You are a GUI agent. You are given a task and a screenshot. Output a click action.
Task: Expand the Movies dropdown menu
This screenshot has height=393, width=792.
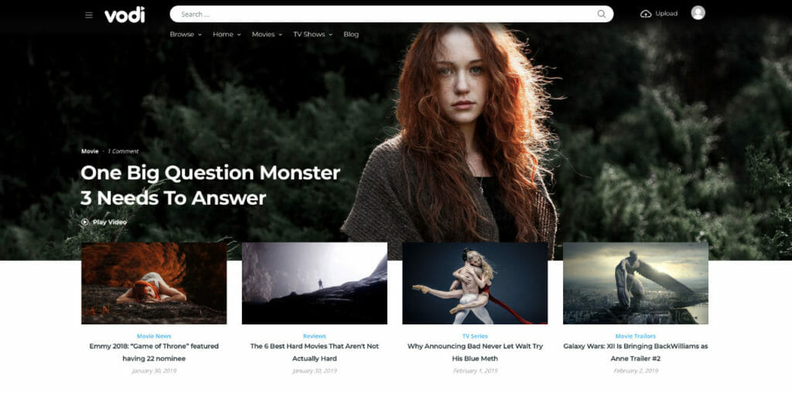tap(267, 34)
